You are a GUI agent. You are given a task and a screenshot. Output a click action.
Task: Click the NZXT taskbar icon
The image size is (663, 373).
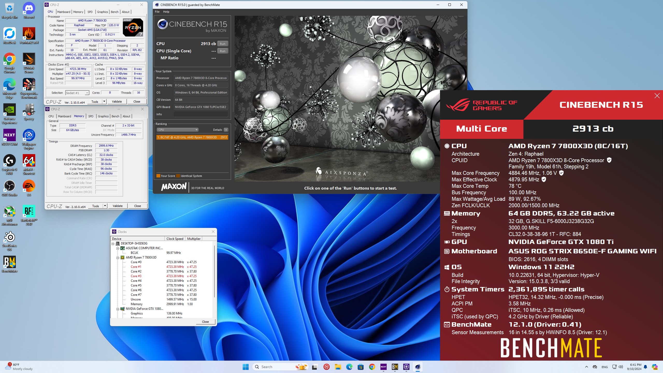[x=383, y=367]
